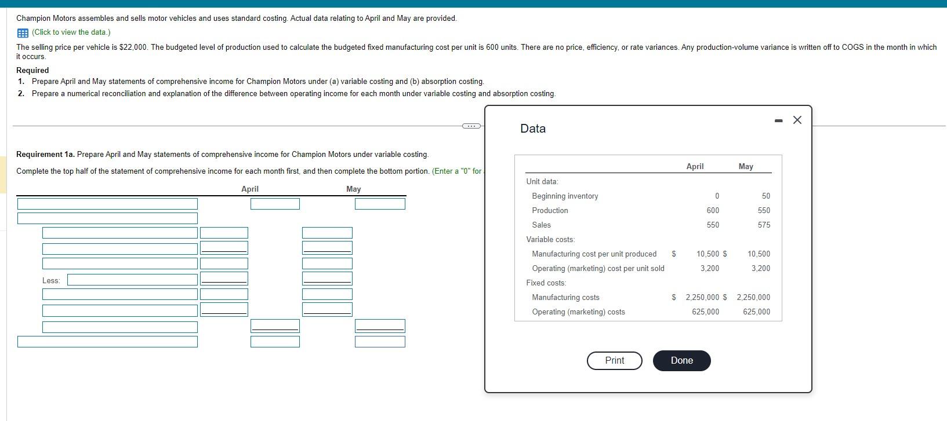
Task: Select the May amount field in the top statement row
Action: (x=380, y=204)
